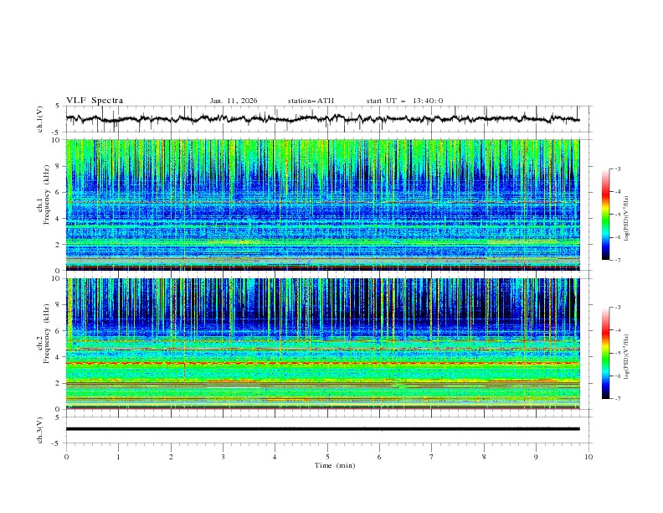Viewport: 663px width, 513px height.
Task: Click the lower PSD color scale bar
Action: click(x=605, y=353)
